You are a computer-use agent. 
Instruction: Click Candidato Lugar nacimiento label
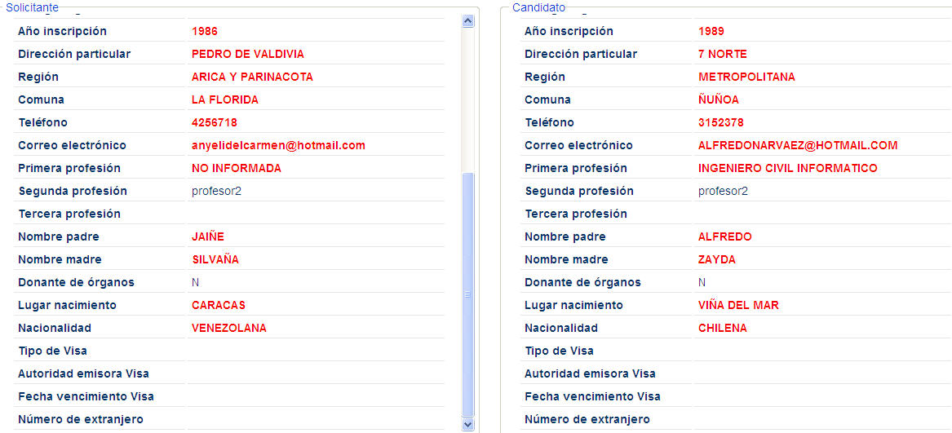pos(573,306)
